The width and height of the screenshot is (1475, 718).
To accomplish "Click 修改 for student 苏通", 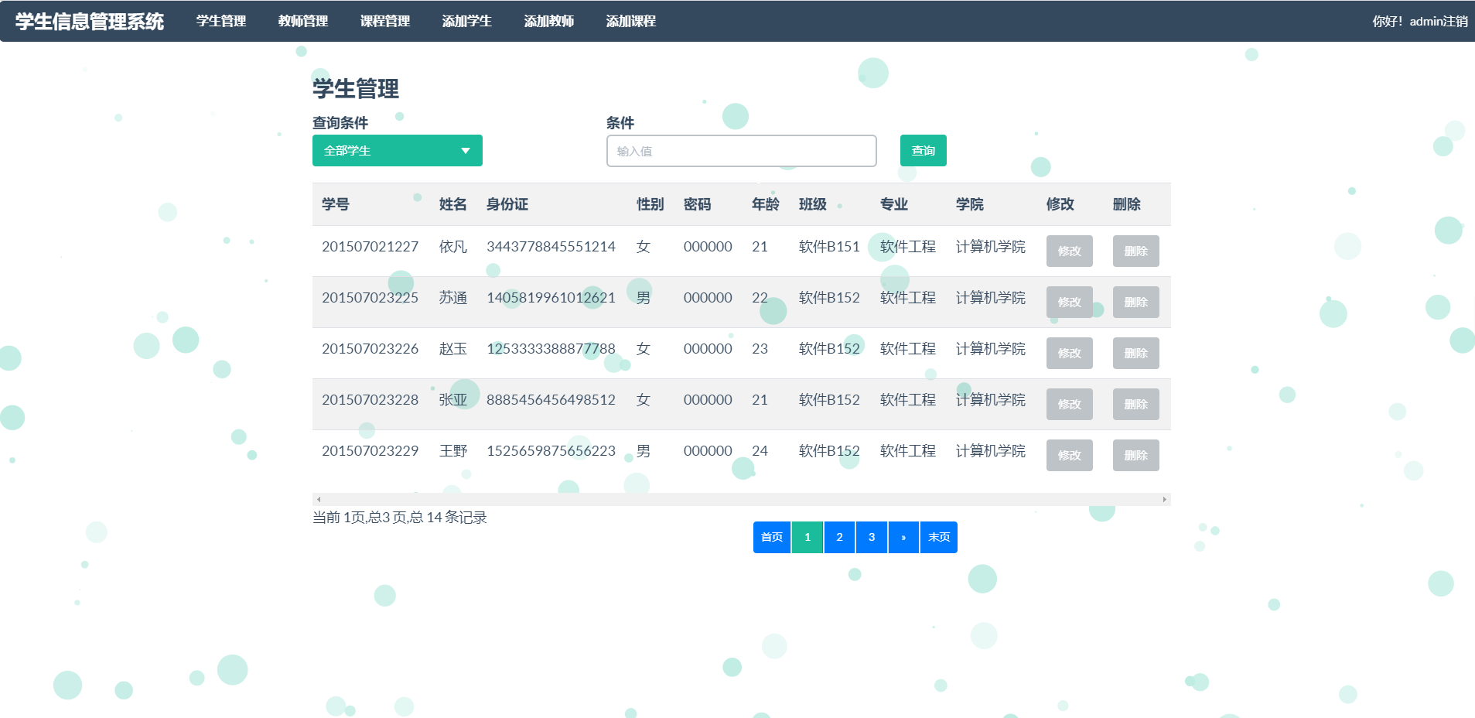I will pos(1069,302).
